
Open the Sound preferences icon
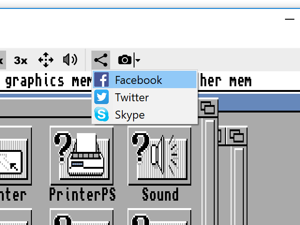[159, 156]
